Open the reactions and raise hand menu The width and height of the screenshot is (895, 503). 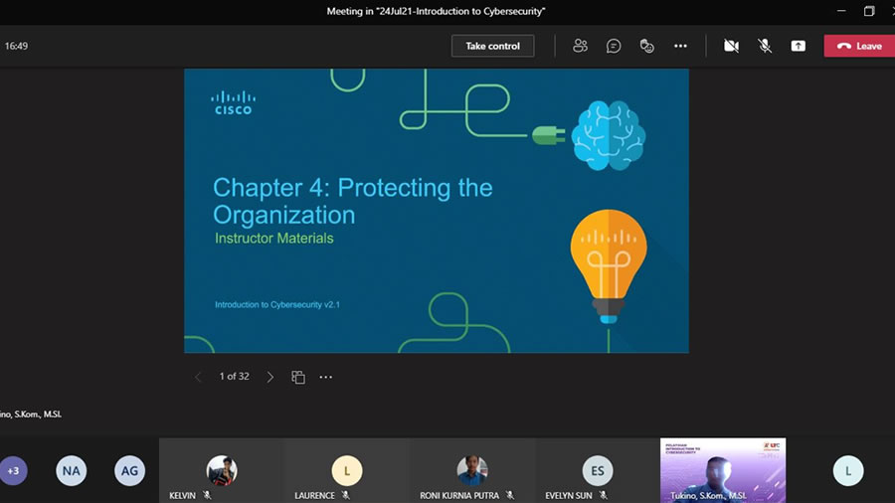pos(647,46)
